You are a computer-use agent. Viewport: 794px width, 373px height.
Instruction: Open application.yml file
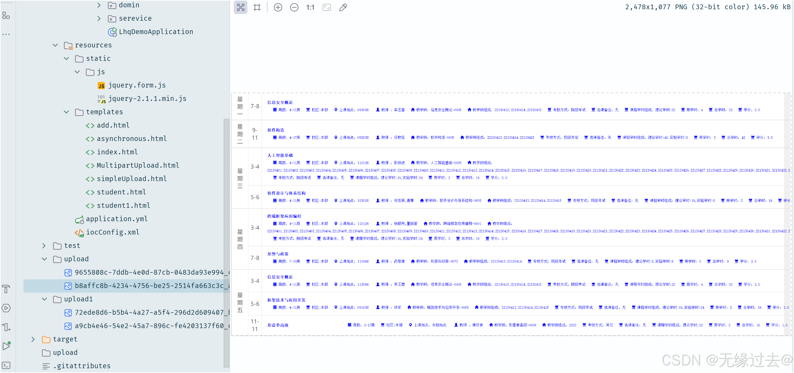click(117, 219)
